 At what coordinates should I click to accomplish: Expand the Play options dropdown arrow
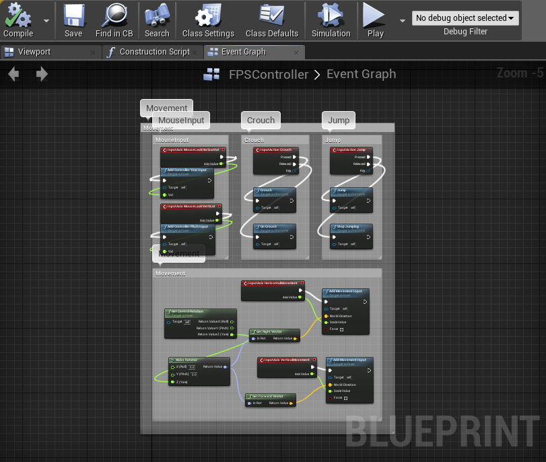point(403,20)
